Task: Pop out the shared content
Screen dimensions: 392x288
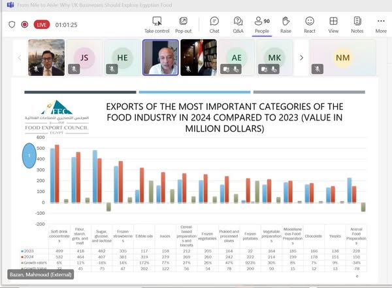Action: [184, 24]
